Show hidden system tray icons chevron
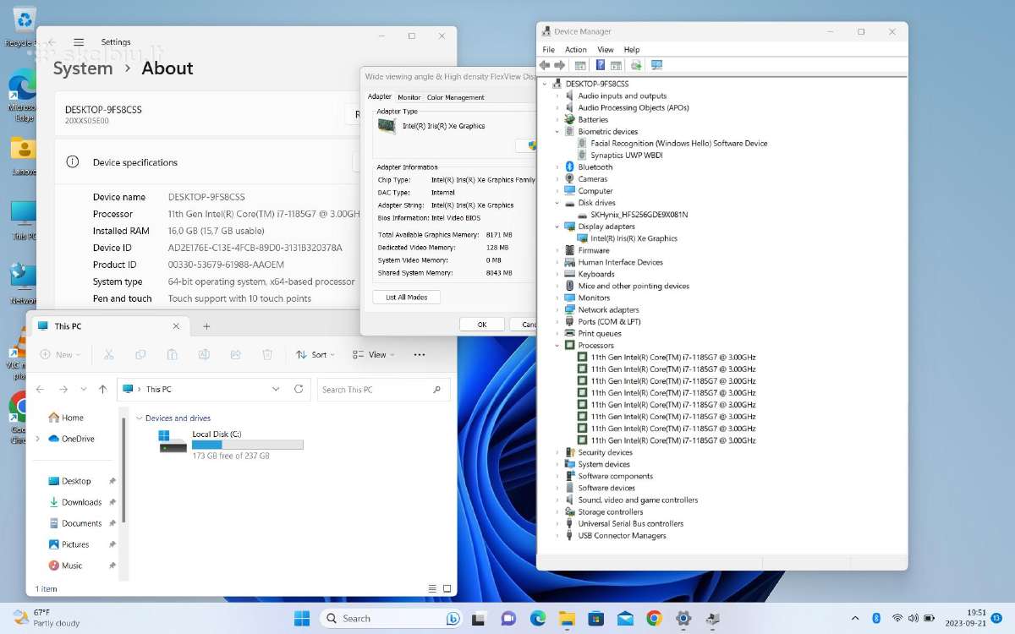 coord(855,618)
